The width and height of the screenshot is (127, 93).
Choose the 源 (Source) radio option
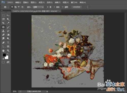pyautogui.click(x=49, y=7)
